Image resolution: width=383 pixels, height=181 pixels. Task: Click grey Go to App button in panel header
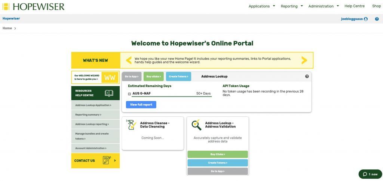[132, 76]
